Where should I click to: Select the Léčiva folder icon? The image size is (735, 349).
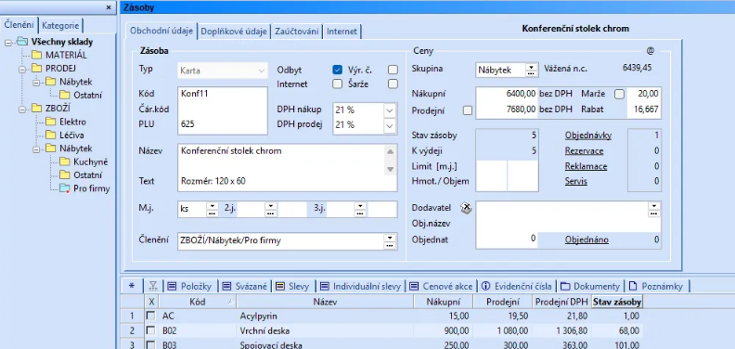51,136
